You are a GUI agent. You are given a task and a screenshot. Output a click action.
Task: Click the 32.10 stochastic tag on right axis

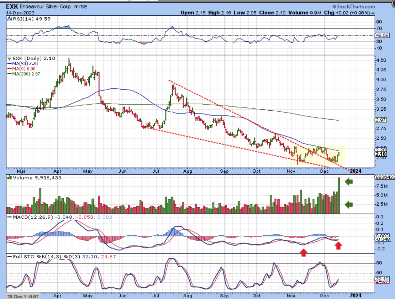pyautogui.click(x=382, y=279)
